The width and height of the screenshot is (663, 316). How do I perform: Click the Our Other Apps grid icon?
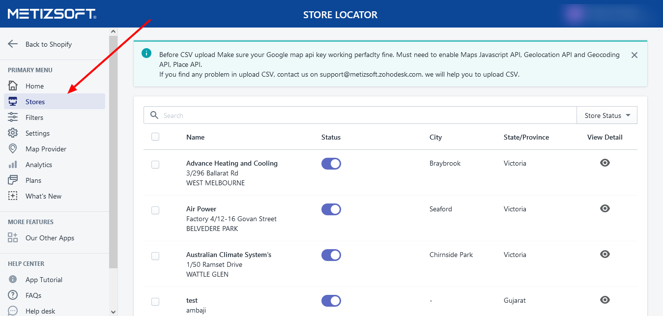point(13,238)
